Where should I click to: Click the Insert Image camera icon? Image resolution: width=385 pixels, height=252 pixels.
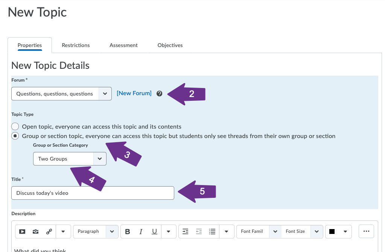35,232
